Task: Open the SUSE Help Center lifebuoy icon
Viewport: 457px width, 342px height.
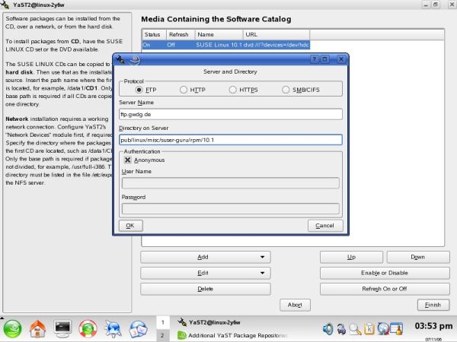Action: 88,329
